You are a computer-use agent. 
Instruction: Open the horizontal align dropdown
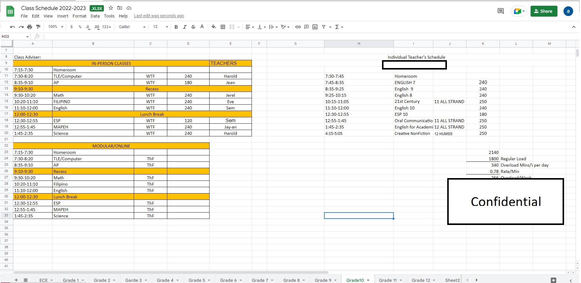tap(250, 27)
